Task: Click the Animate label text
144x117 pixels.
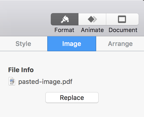Action: tap(92, 30)
